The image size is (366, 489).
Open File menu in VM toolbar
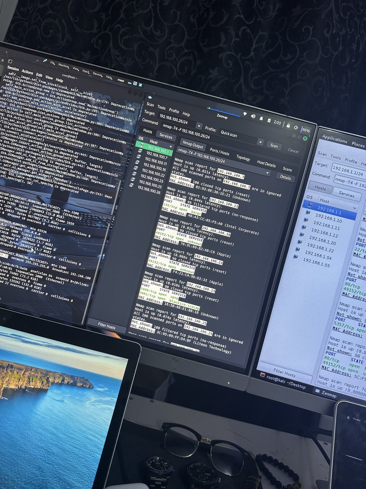click(x=52, y=63)
